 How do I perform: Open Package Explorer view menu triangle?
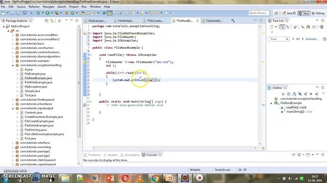point(66,20)
